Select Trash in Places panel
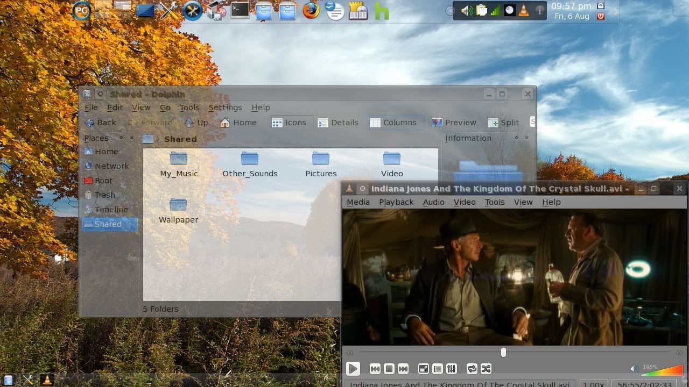 point(109,195)
